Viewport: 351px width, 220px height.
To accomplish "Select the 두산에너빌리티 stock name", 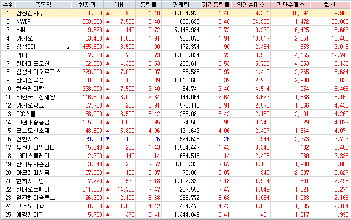I will pos(35,147).
